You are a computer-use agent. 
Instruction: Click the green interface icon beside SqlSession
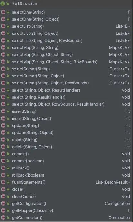click(2, 4)
